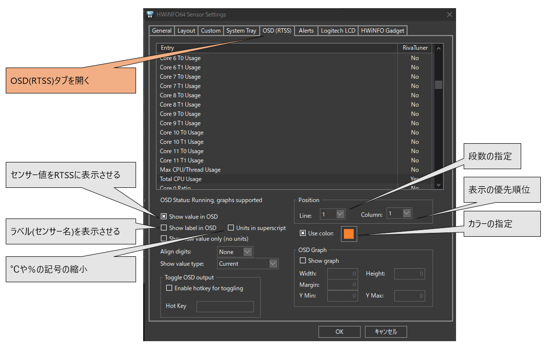Click the キャンセル button
The height and width of the screenshot is (345, 548).
pos(386,332)
